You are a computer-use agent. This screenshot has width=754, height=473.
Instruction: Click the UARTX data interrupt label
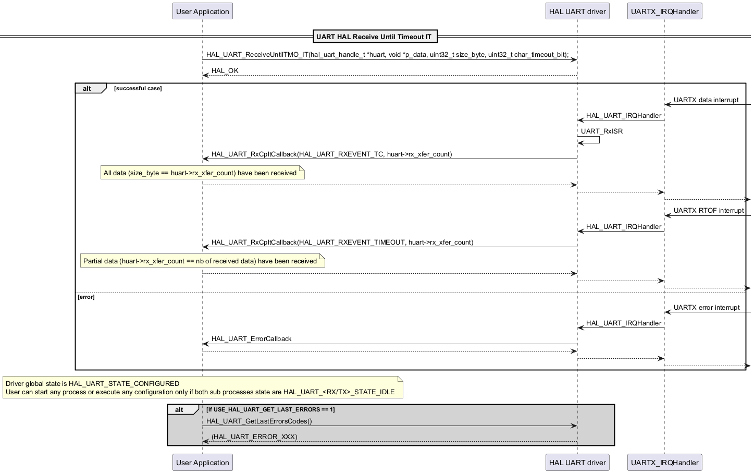pyautogui.click(x=706, y=100)
